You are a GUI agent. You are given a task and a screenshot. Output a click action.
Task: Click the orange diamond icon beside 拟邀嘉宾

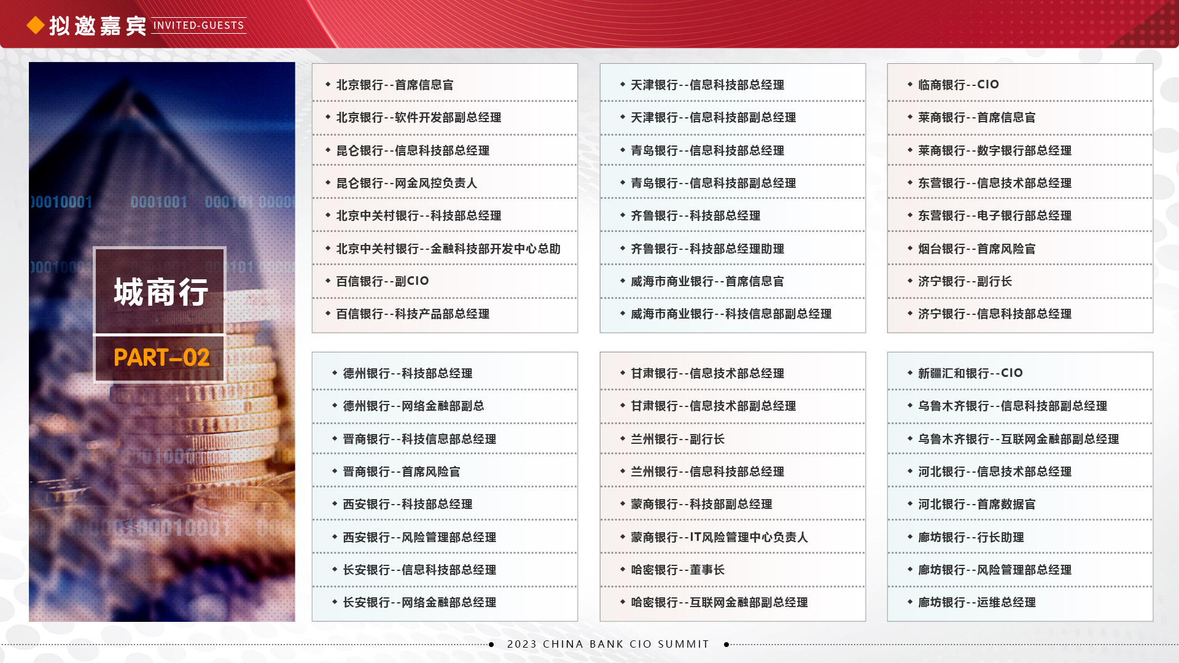point(36,25)
